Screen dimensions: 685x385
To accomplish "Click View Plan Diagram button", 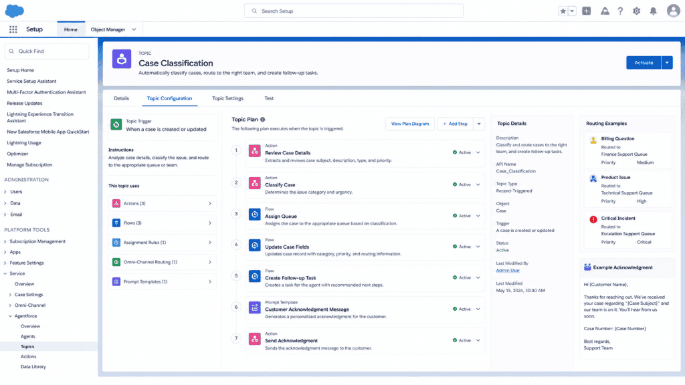I will coord(410,124).
